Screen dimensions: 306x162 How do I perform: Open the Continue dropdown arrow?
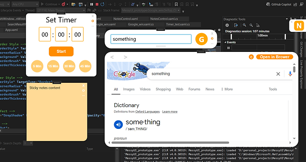[x=59, y=4]
